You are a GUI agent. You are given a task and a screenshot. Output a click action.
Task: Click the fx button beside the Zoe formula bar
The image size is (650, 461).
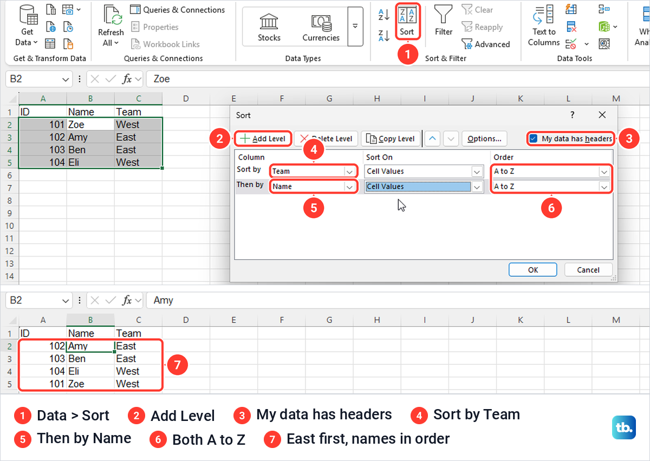coord(127,79)
